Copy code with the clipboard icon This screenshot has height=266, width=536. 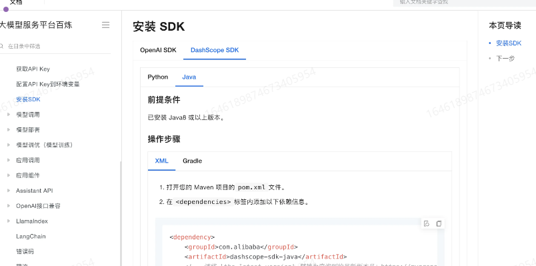pyautogui.click(x=439, y=223)
